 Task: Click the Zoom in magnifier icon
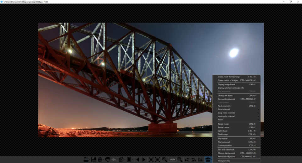[164, 160]
